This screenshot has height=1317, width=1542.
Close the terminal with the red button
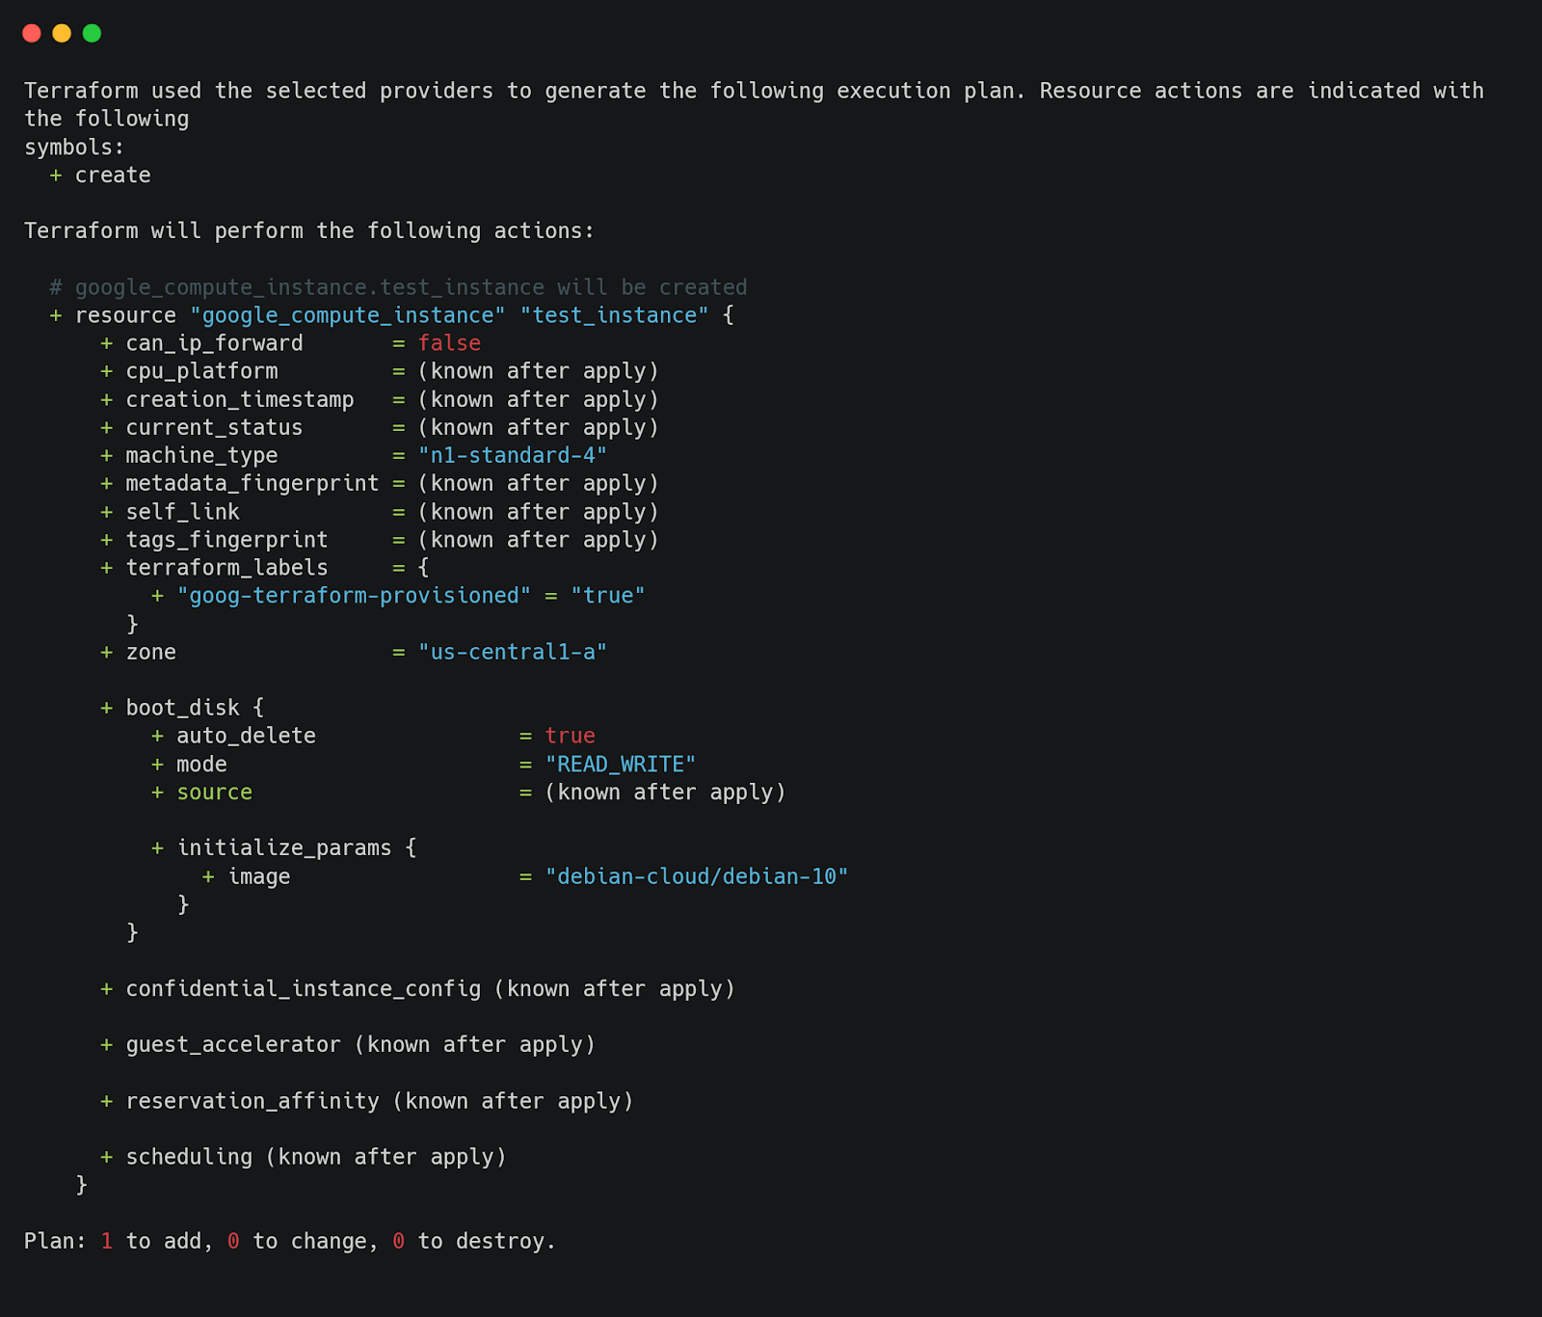pos(32,34)
